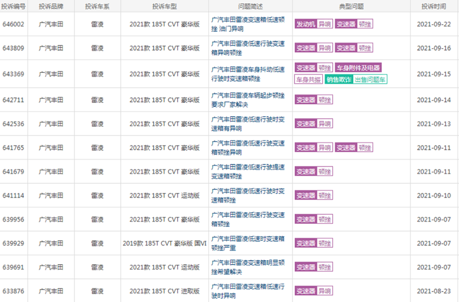Image resolution: width=459 pixels, height=302 pixels.
Task: Click the 变速器 顿挫 tag in row 641765
Action: 354,148
